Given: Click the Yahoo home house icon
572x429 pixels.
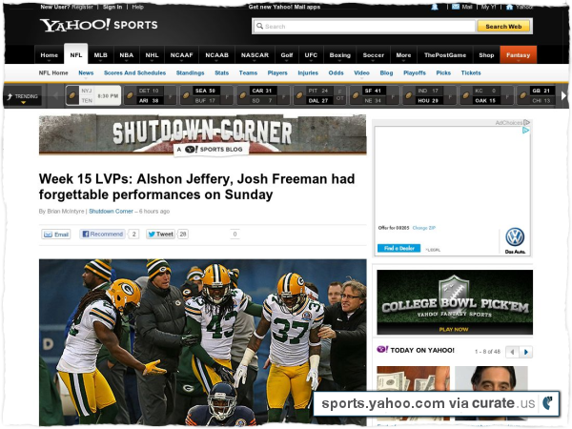Looking at the screenshot, I should (x=510, y=7).
